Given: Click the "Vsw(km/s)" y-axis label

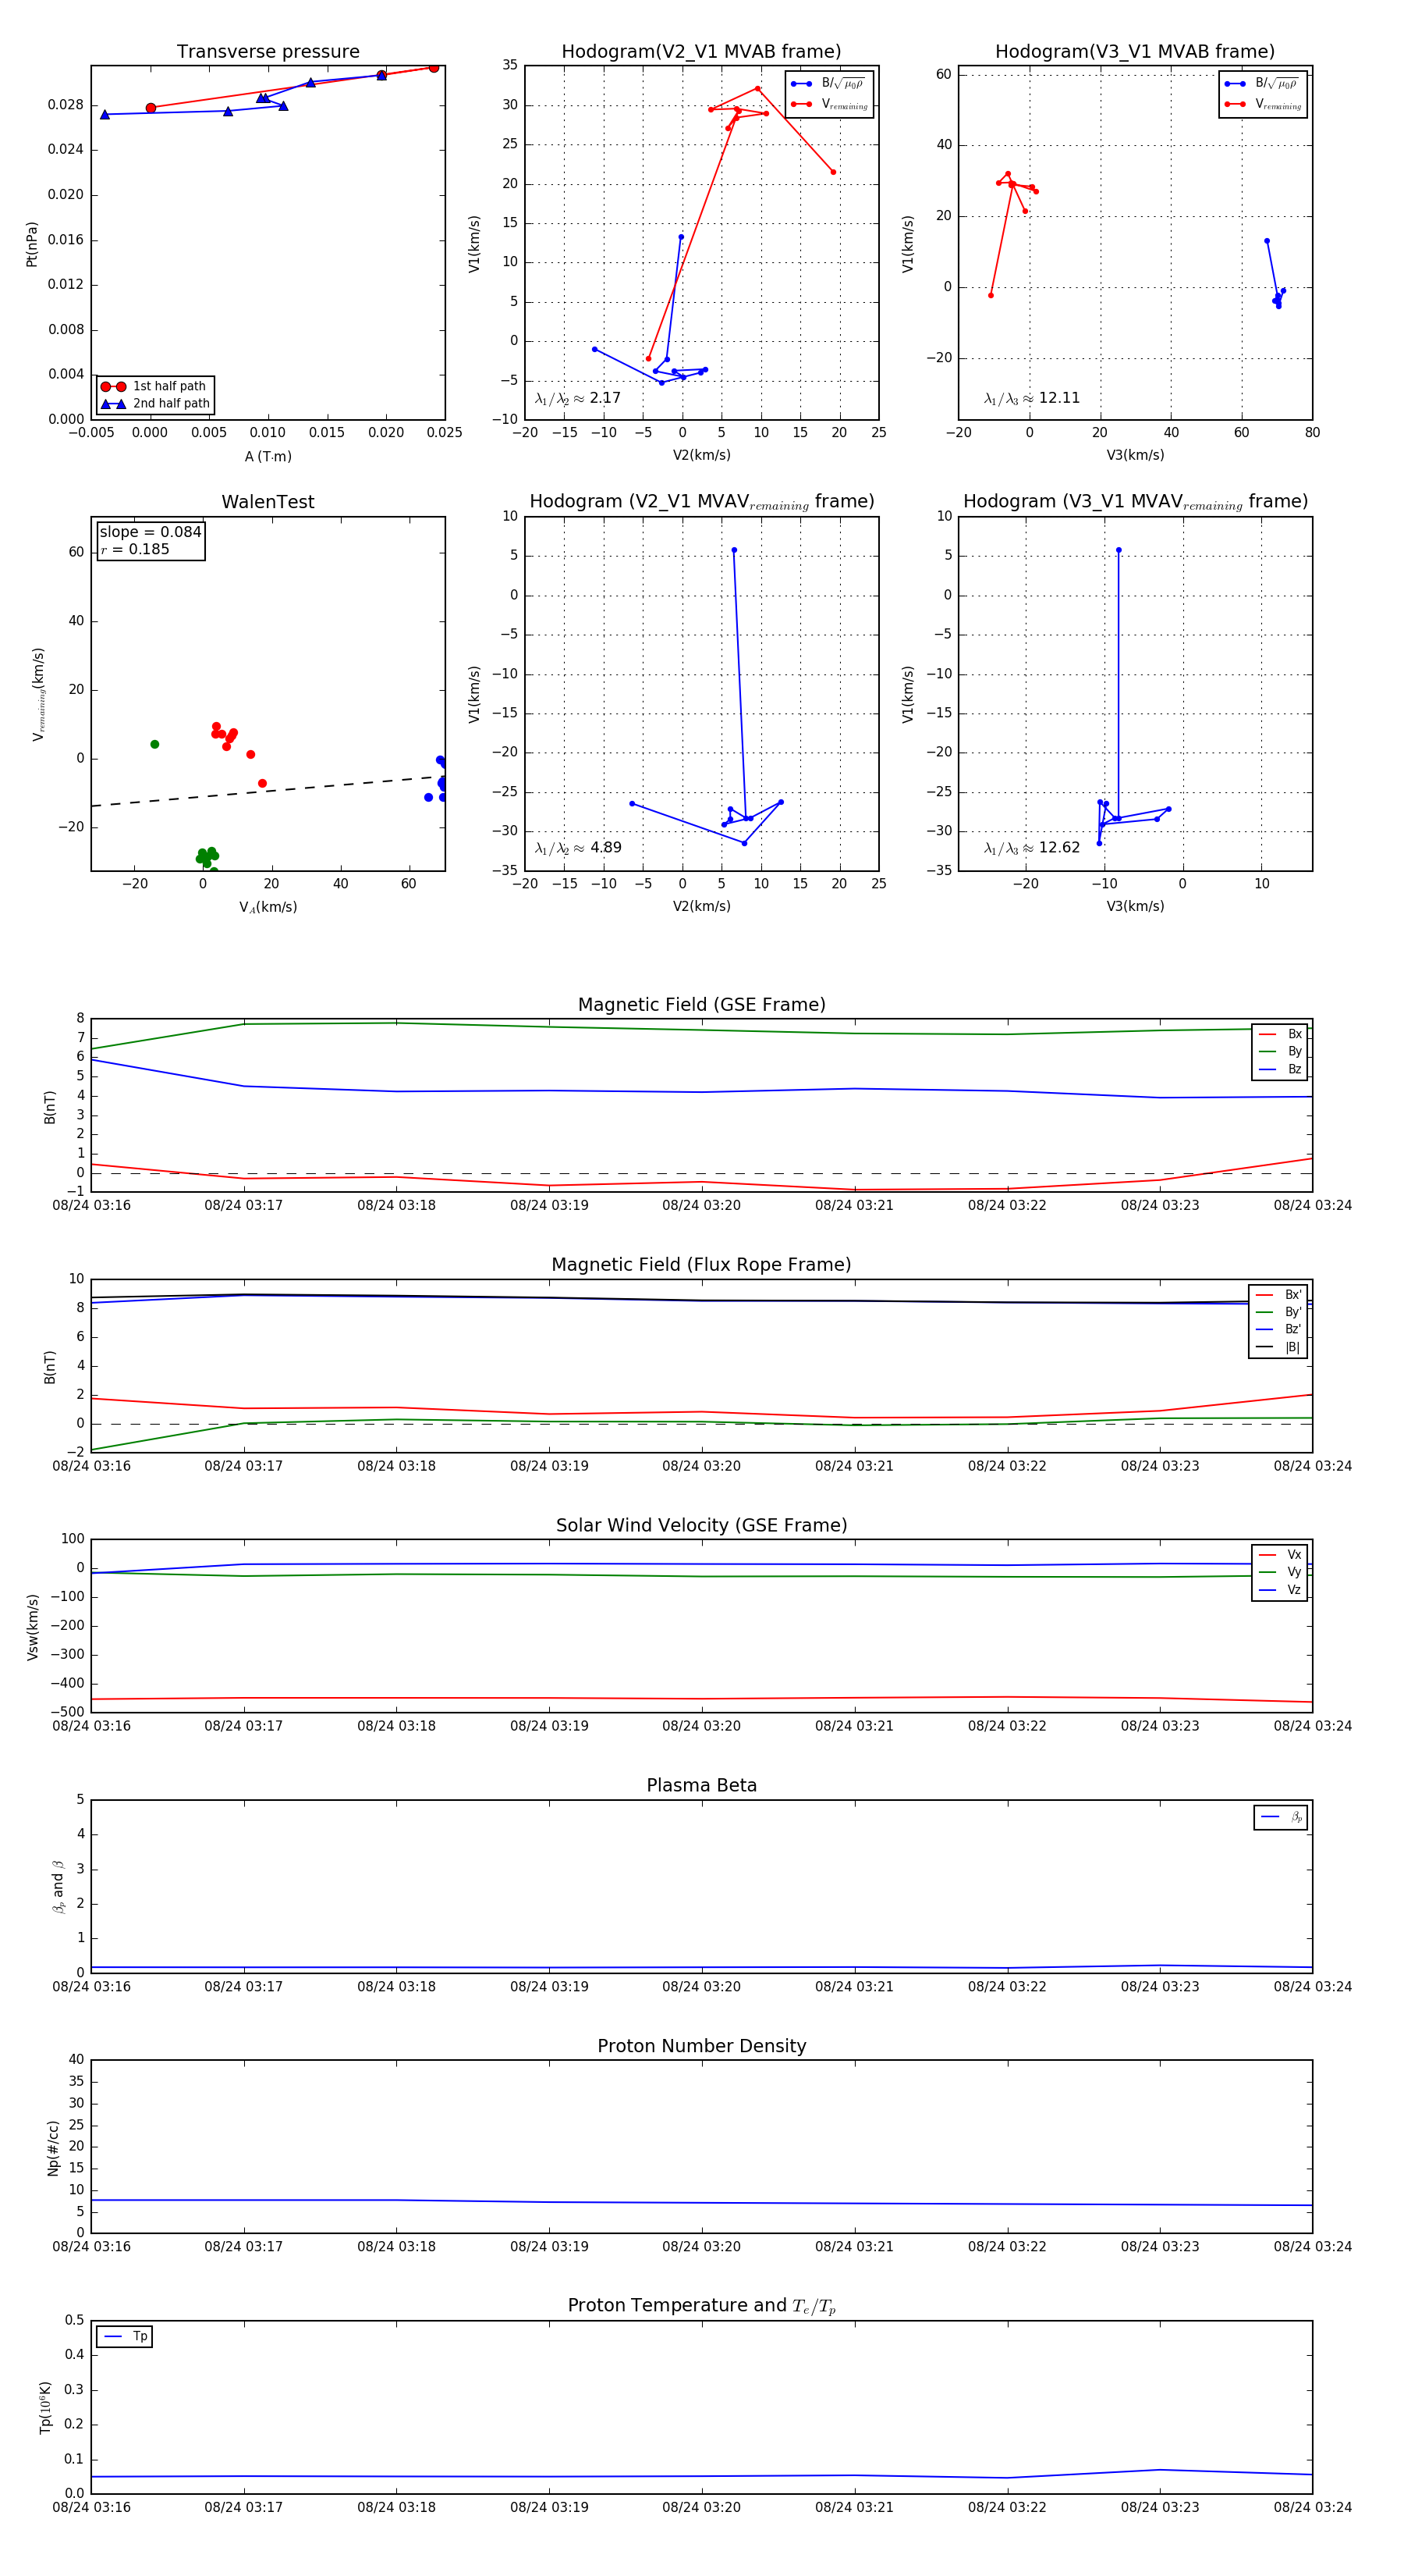Looking at the screenshot, I should point(32,1627).
